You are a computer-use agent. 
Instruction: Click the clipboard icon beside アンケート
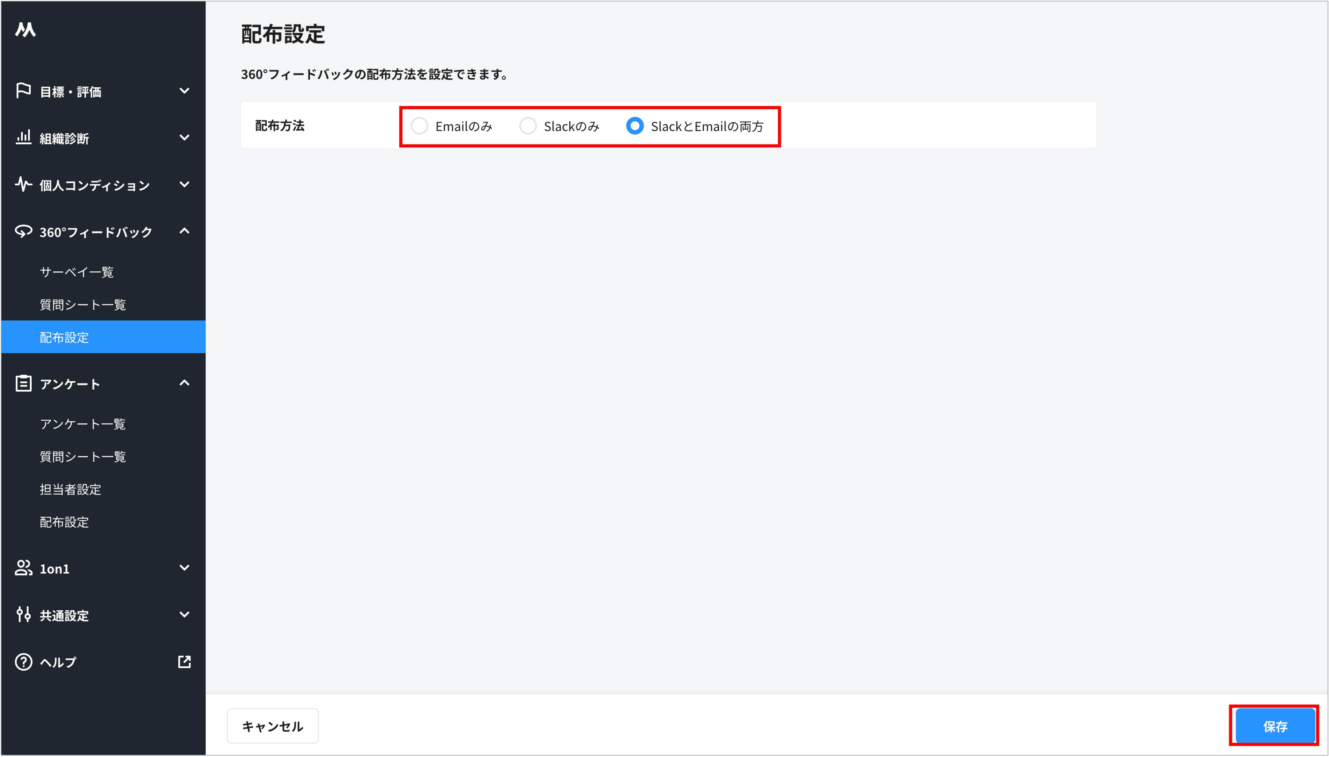tap(23, 383)
